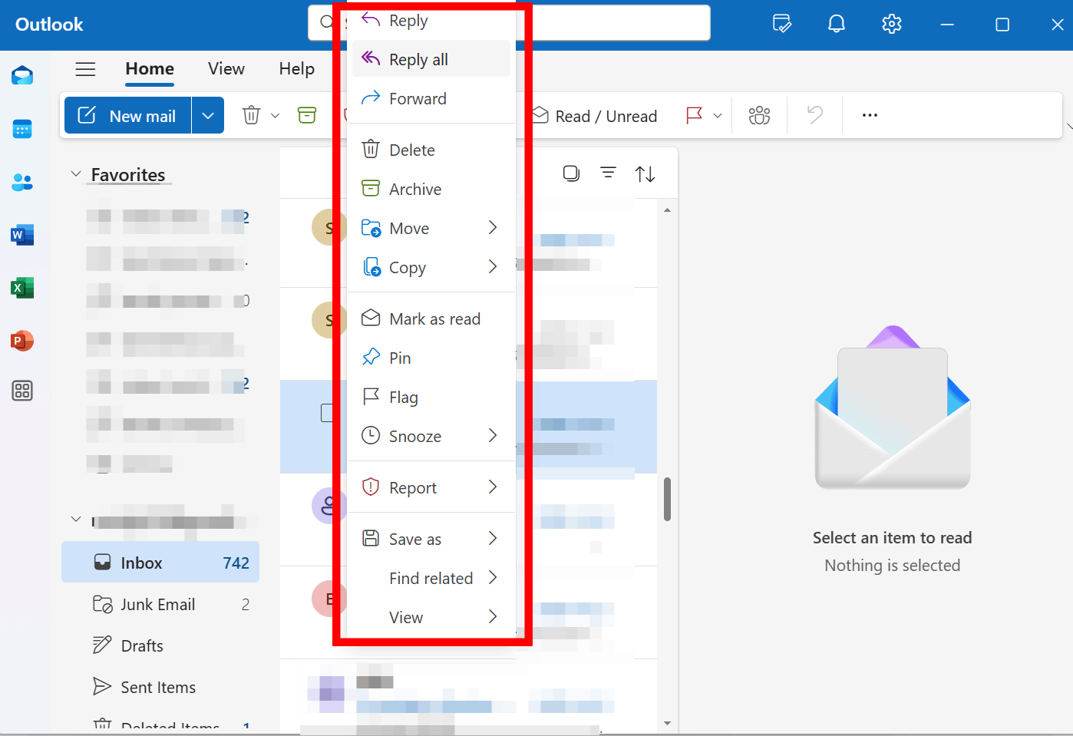
Task: Click the Flag icon in the ribbon
Action: coord(693,115)
